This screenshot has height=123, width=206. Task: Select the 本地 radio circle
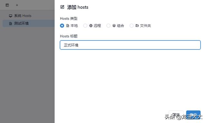pyautogui.click(x=62, y=26)
